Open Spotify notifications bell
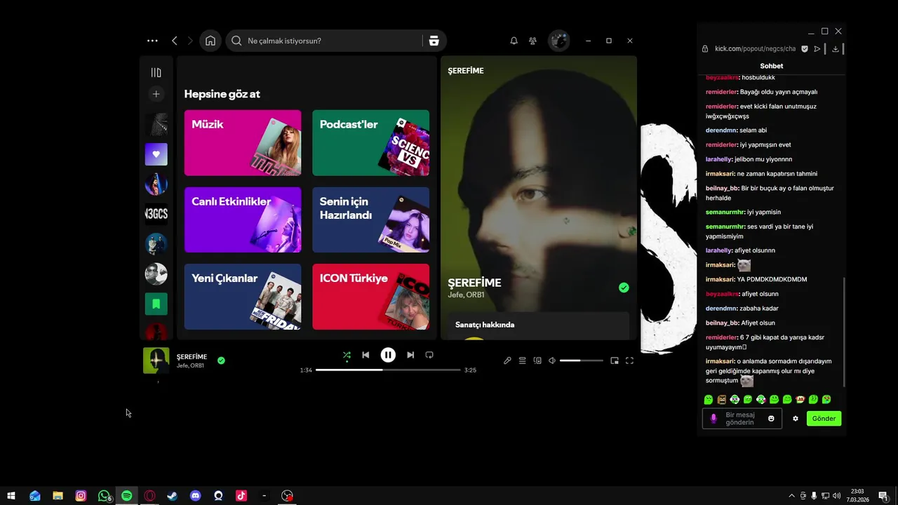 [514, 41]
